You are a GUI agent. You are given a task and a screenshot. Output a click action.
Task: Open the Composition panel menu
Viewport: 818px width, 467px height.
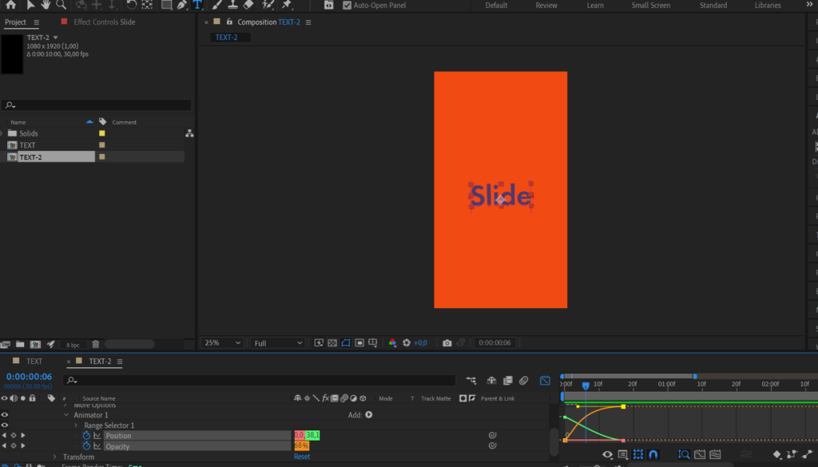(308, 22)
